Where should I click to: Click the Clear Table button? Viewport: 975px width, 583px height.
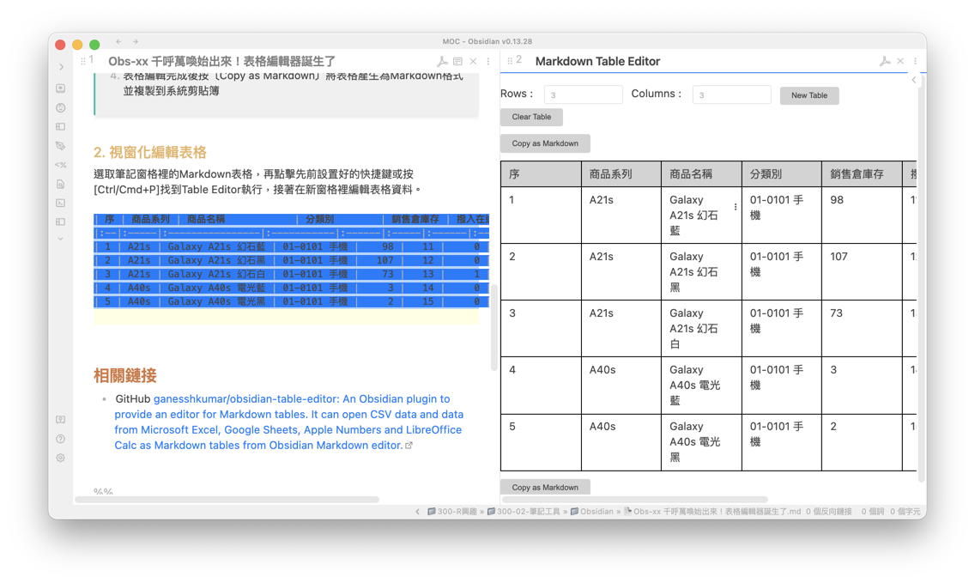[531, 117]
